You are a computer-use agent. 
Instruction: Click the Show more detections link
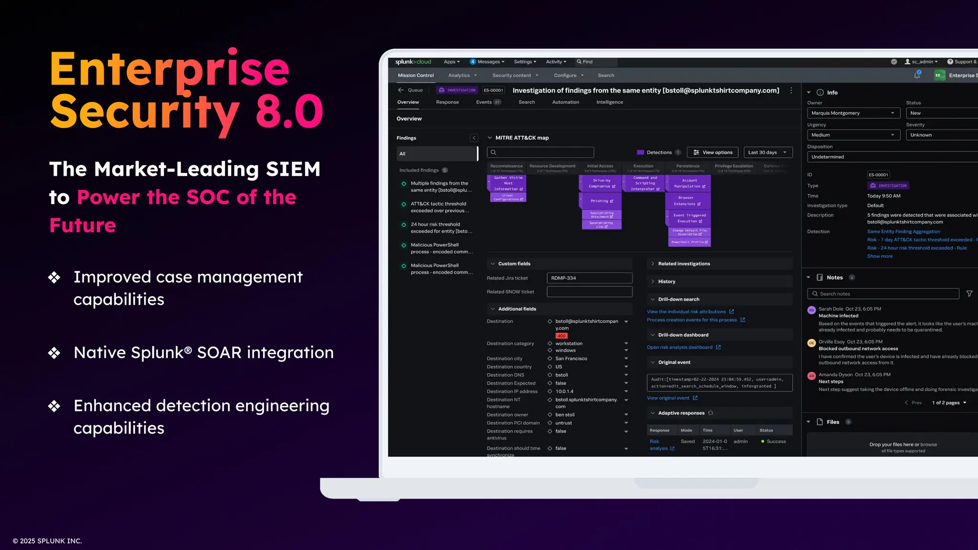point(880,256)
